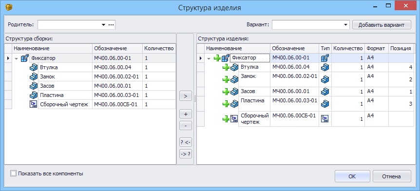The image size is (420, 191).
Task: Sort by left panel Наименование column header
Action: pos(52,49)
